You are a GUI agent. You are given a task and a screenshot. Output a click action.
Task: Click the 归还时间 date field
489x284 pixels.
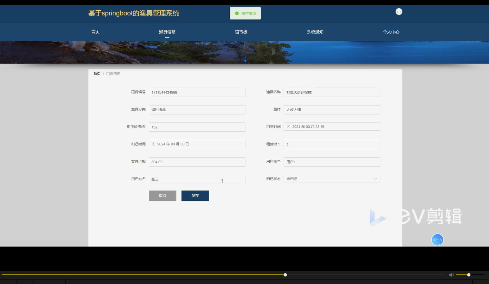pos(197,144)
